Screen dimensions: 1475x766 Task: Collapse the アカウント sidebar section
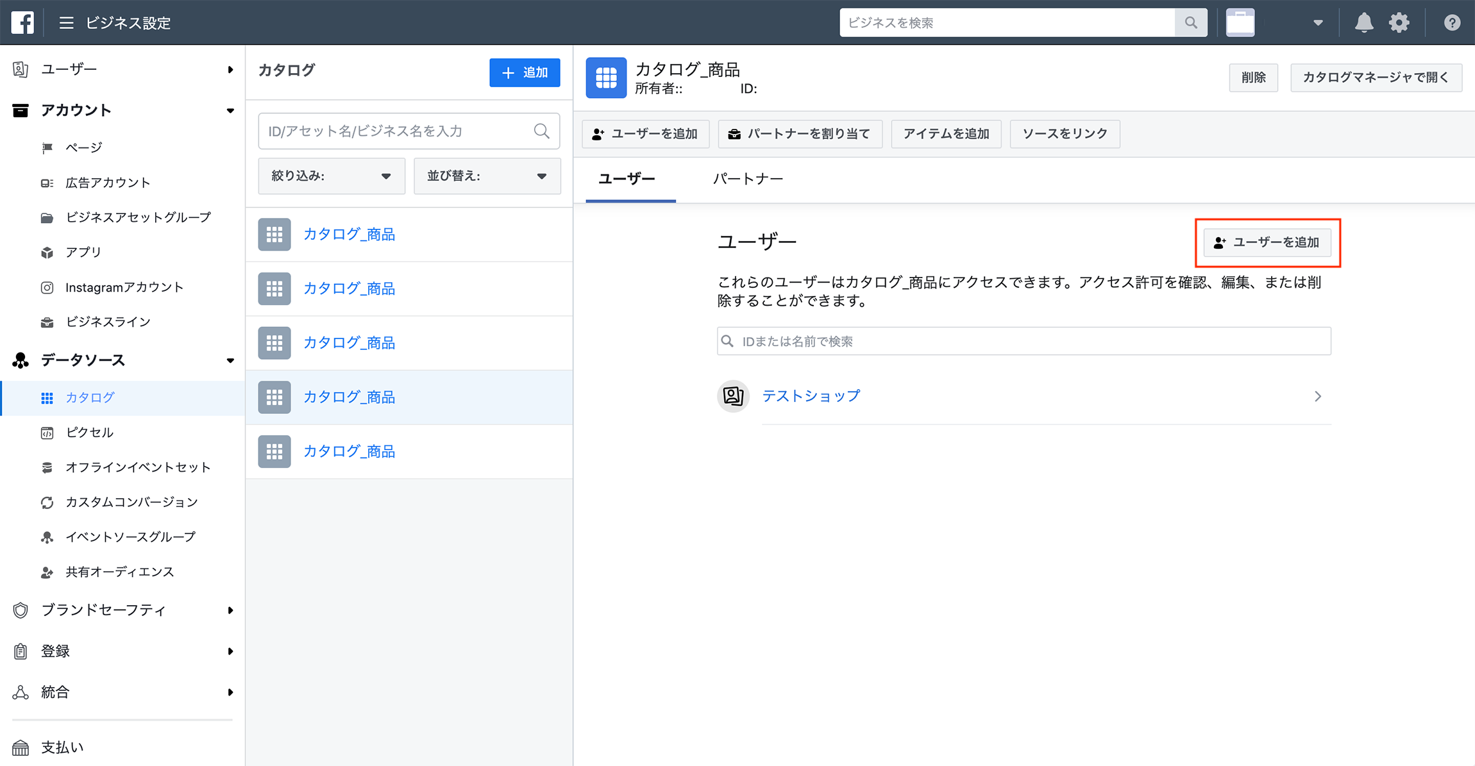click(230, 110)
